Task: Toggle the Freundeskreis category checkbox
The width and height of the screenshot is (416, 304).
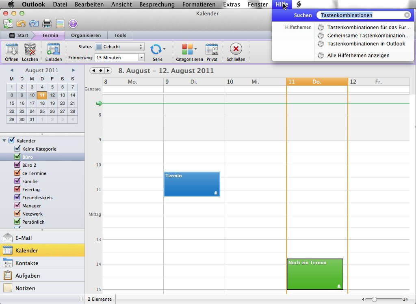Action: tap(17, 197)
